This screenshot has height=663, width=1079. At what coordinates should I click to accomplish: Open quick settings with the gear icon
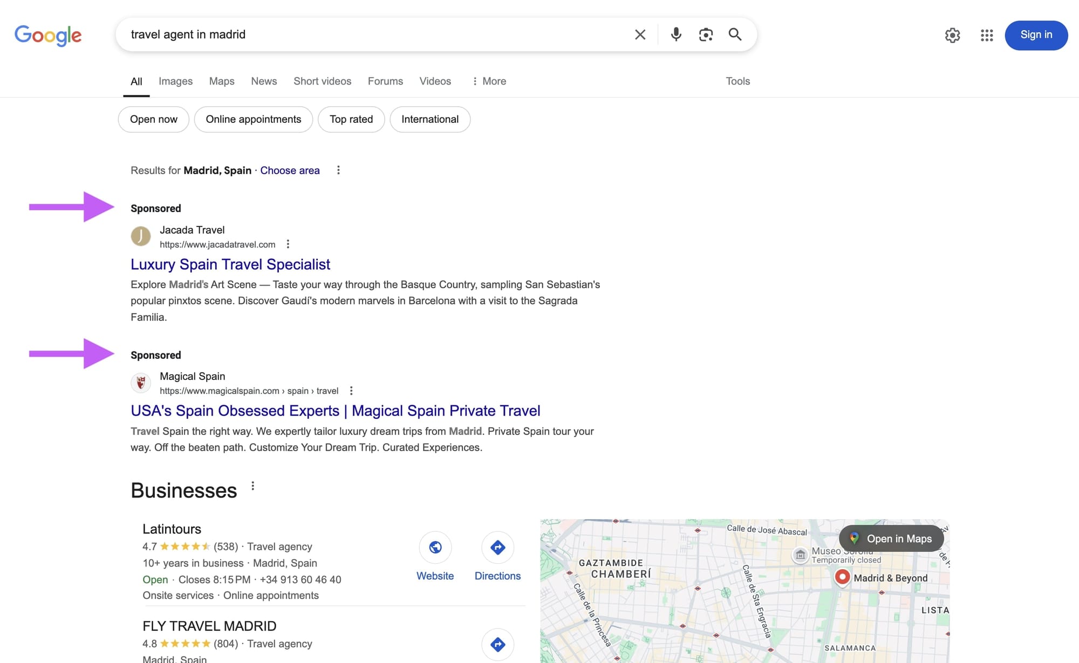coord(953,36)
